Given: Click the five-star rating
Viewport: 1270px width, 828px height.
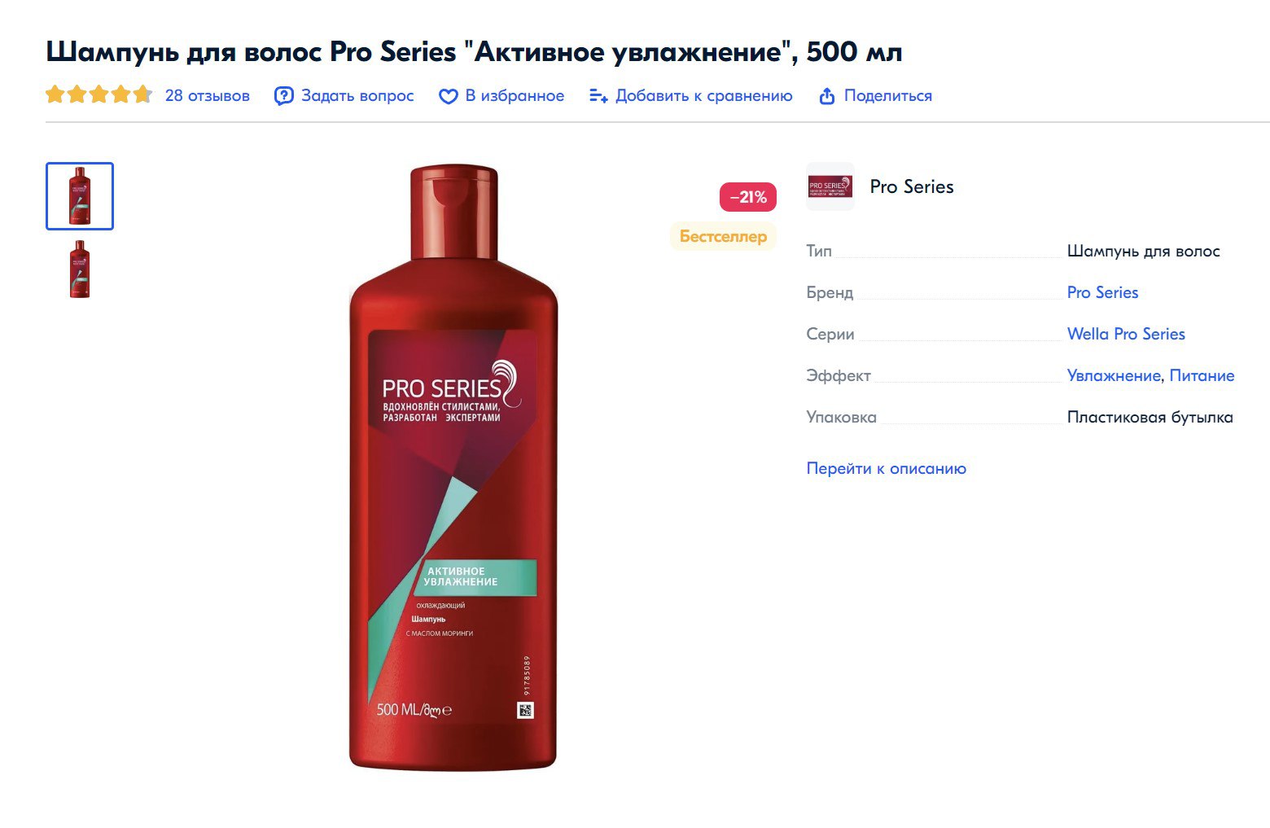Looking at the screenshot, I should (99, 95).
